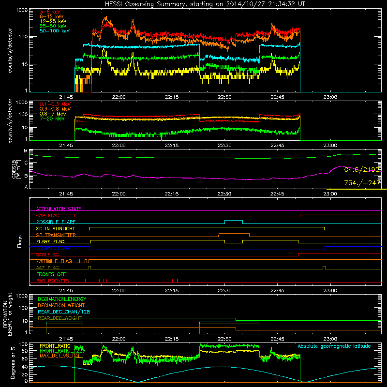Click the DECIMATION_ENERGY legend label
Viewport: 387px width, 387px height.
[x=62, y=299]
